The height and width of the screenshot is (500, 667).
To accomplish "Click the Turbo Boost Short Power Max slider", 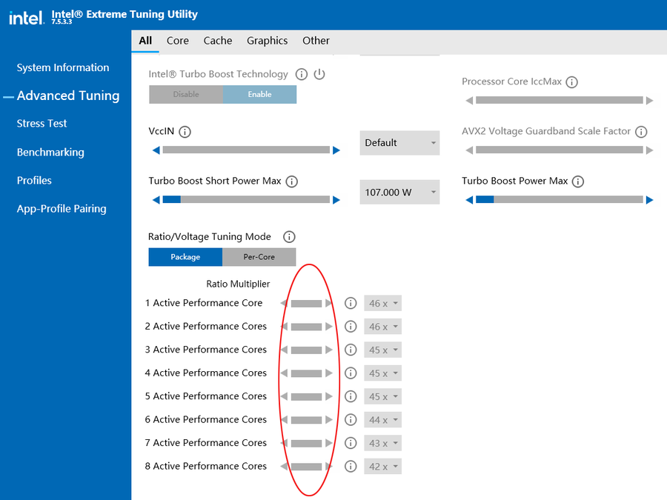I will tap(246, 199).
